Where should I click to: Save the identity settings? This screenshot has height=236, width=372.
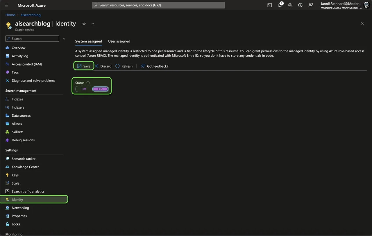click(84, 66)
